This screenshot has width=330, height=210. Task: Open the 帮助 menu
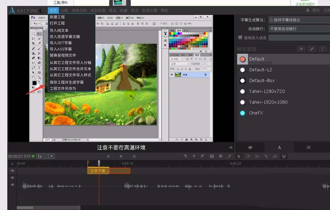pos(164,11)
